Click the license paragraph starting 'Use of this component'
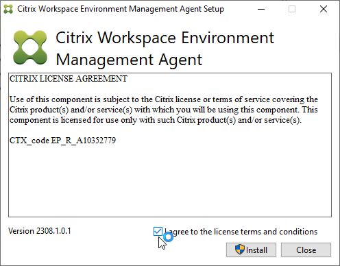This screenshot has width=340, height=266. tap(164, 110)
